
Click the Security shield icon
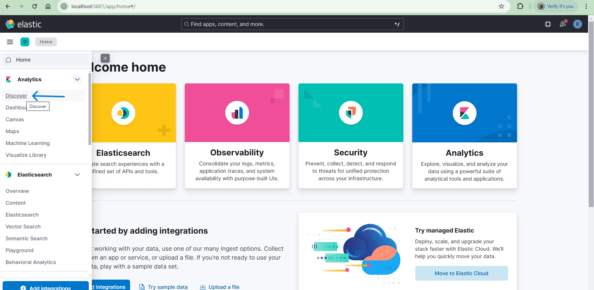tap(351, 113)
